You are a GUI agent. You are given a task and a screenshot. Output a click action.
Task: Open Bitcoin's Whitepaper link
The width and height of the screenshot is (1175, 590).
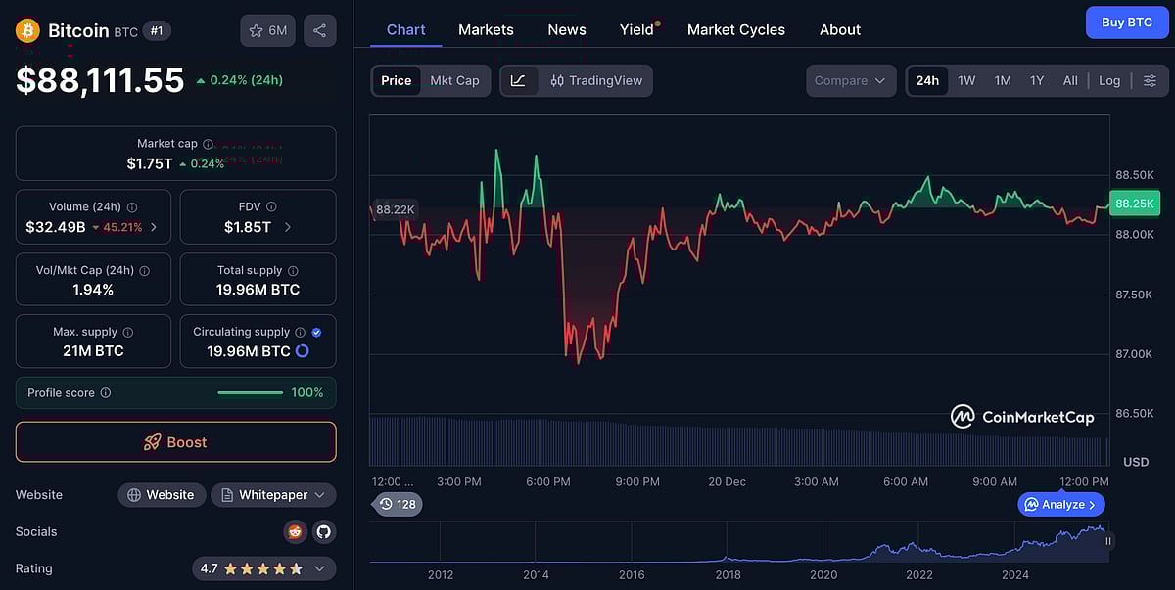click(273, 494)
